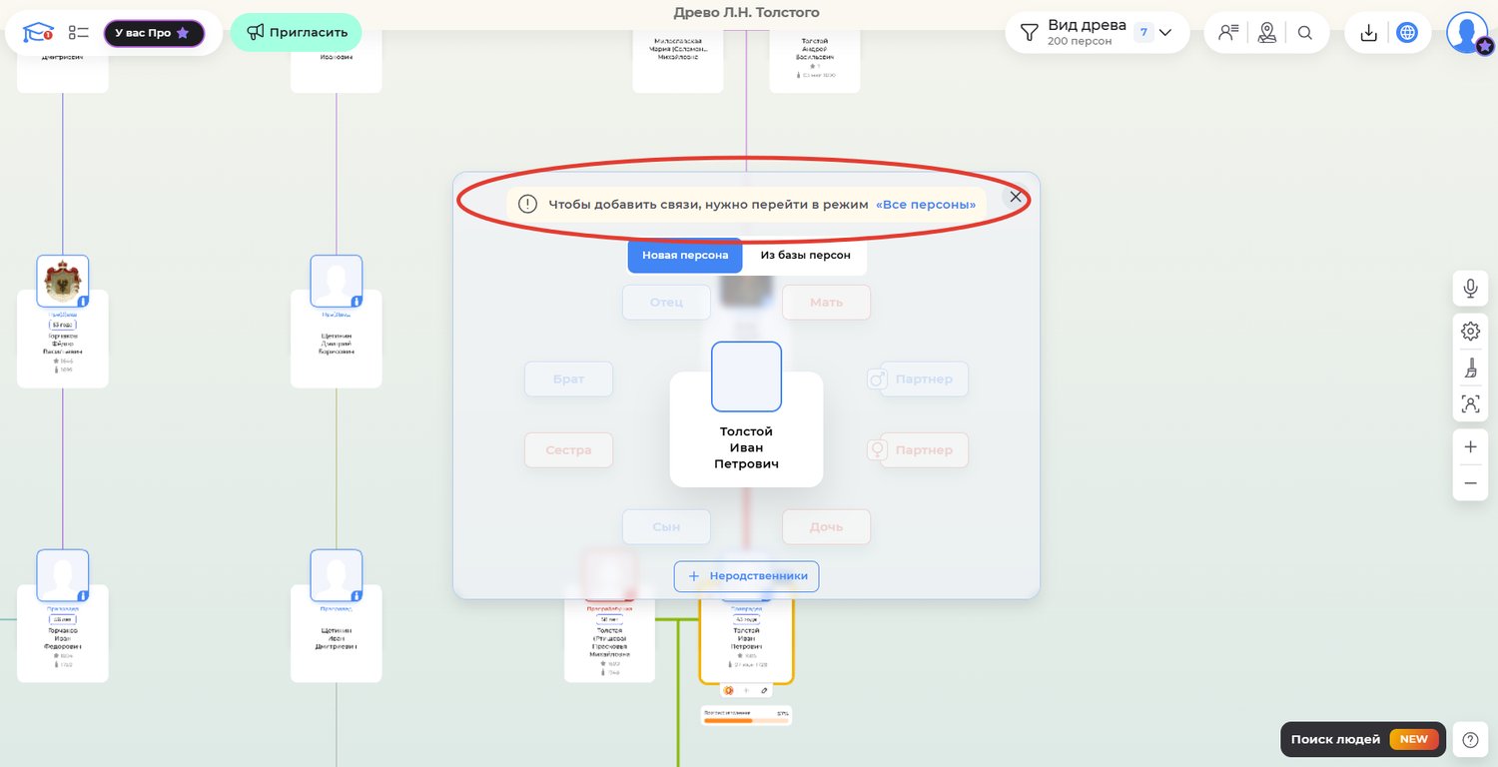
Task: Click the magnifier search icon
Action: pos(1305,32)
